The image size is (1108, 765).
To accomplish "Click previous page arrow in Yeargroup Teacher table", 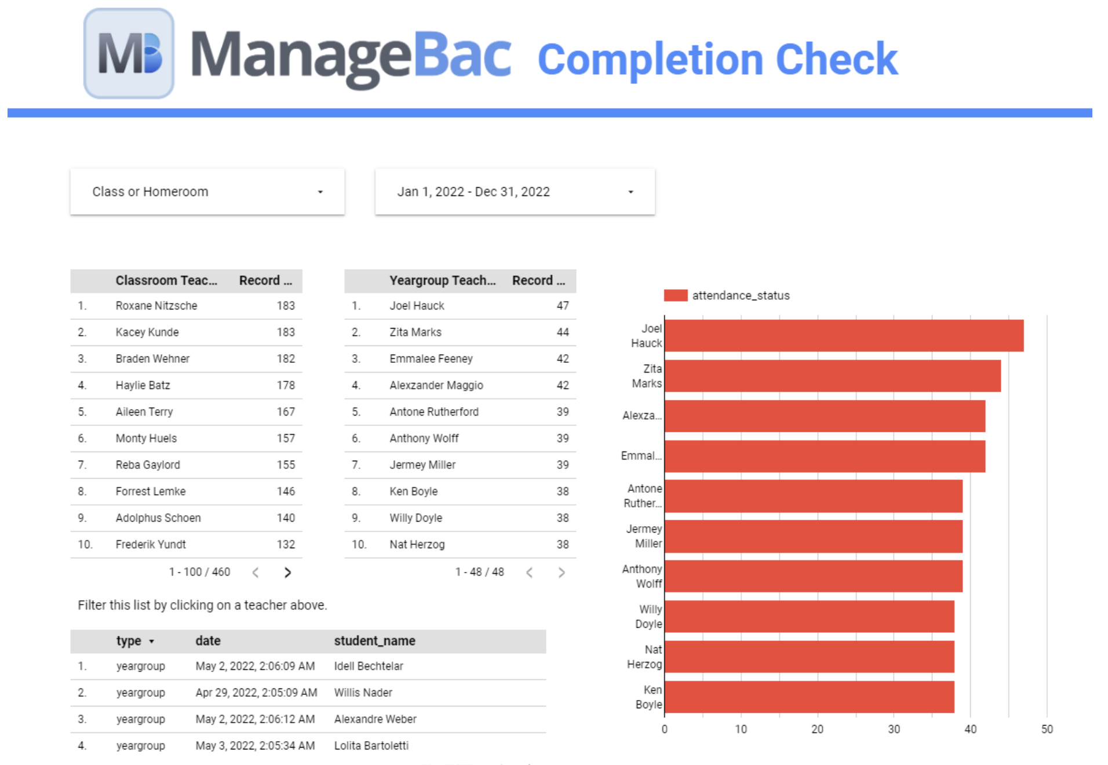I will click(529, 573).
